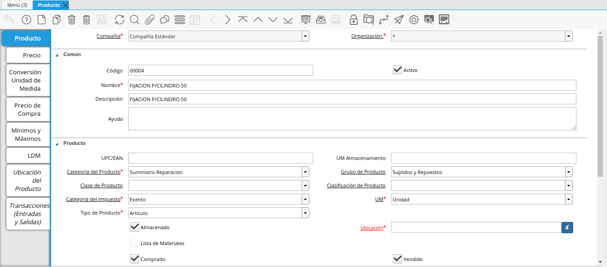Move to next record down chevron
The height and width of the screenshot is (267, 607).
tap(273, 20)
